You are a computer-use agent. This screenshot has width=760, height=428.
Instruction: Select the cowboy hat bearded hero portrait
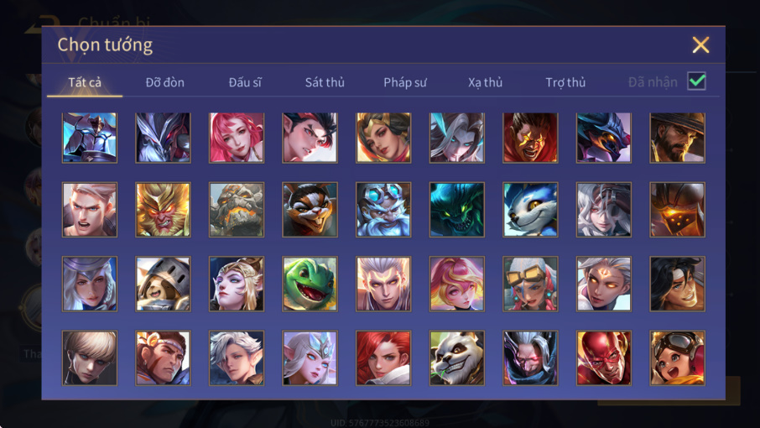pos(677,138)
